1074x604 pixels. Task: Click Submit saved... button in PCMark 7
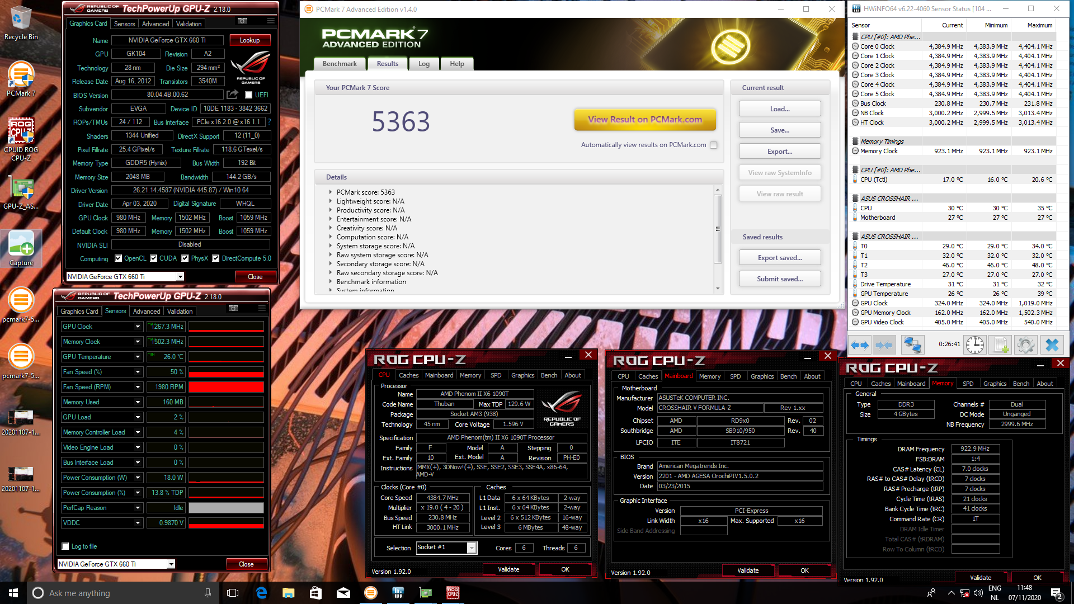coord(780,279)
